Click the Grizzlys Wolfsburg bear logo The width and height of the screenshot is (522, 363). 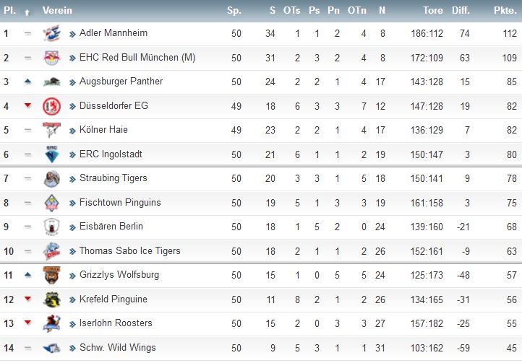[51, 275]
